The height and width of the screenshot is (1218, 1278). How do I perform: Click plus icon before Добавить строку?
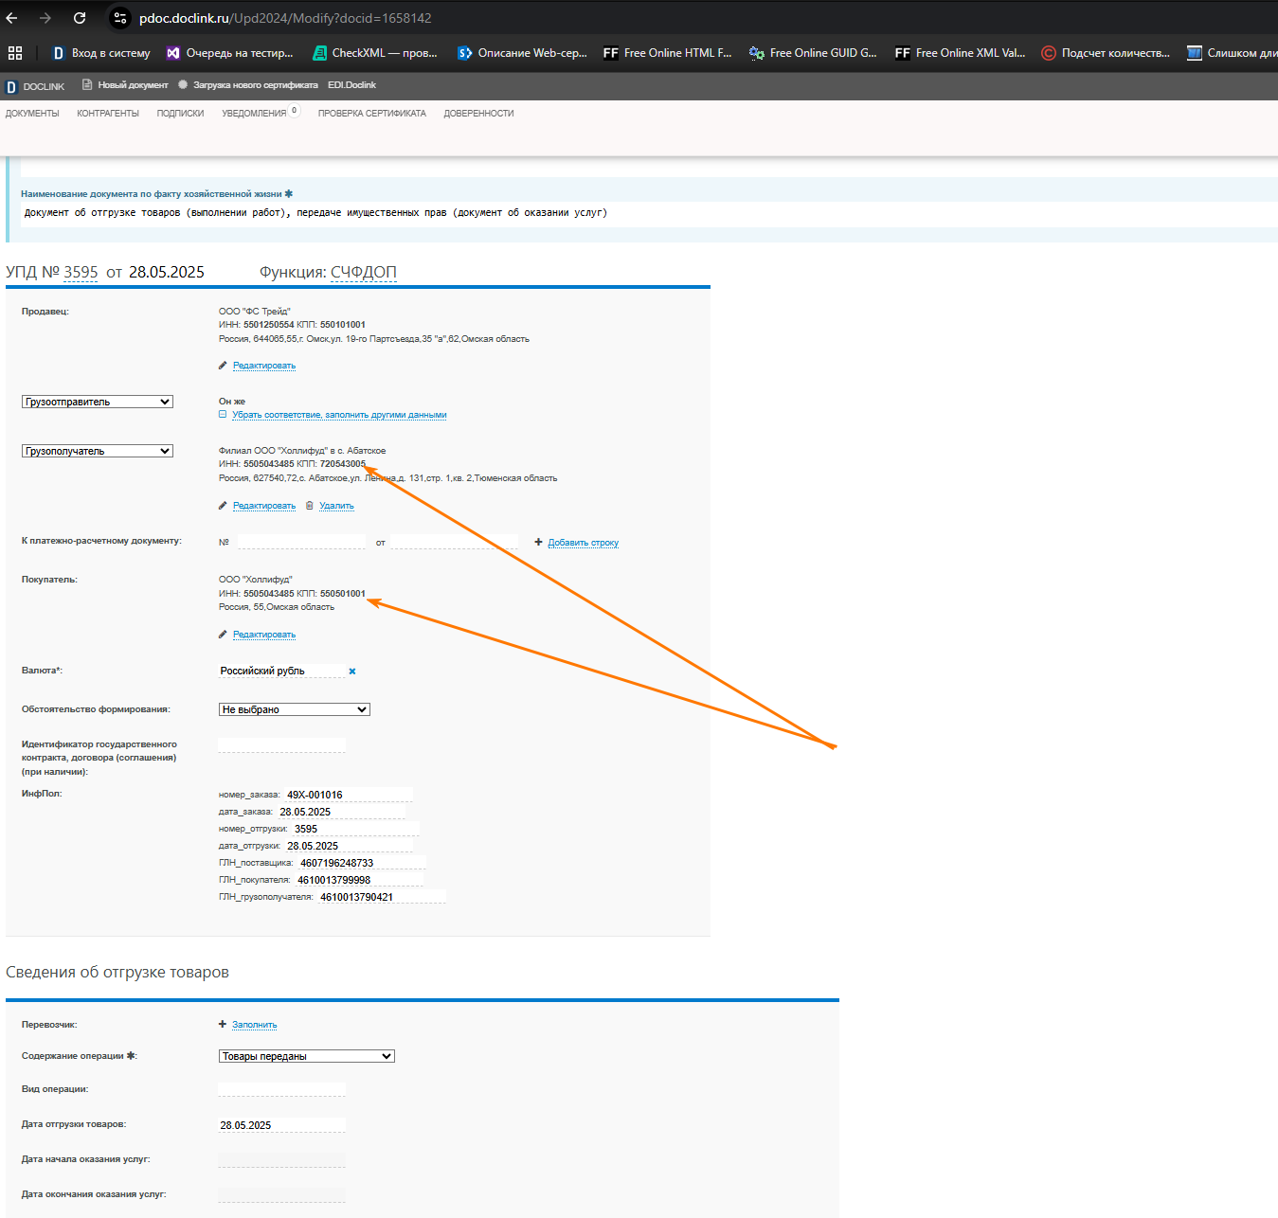tap(538, 543)
